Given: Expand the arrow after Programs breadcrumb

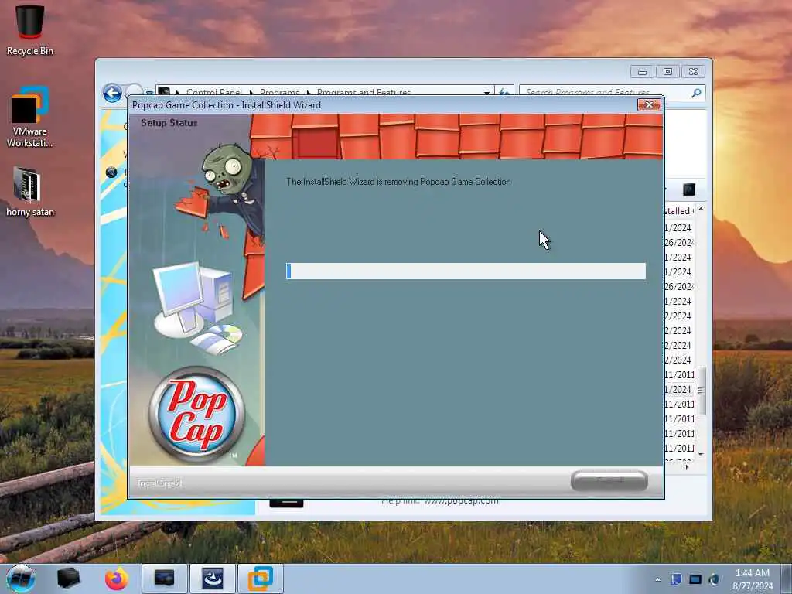Looking at the screenshot, I should 308,93.
